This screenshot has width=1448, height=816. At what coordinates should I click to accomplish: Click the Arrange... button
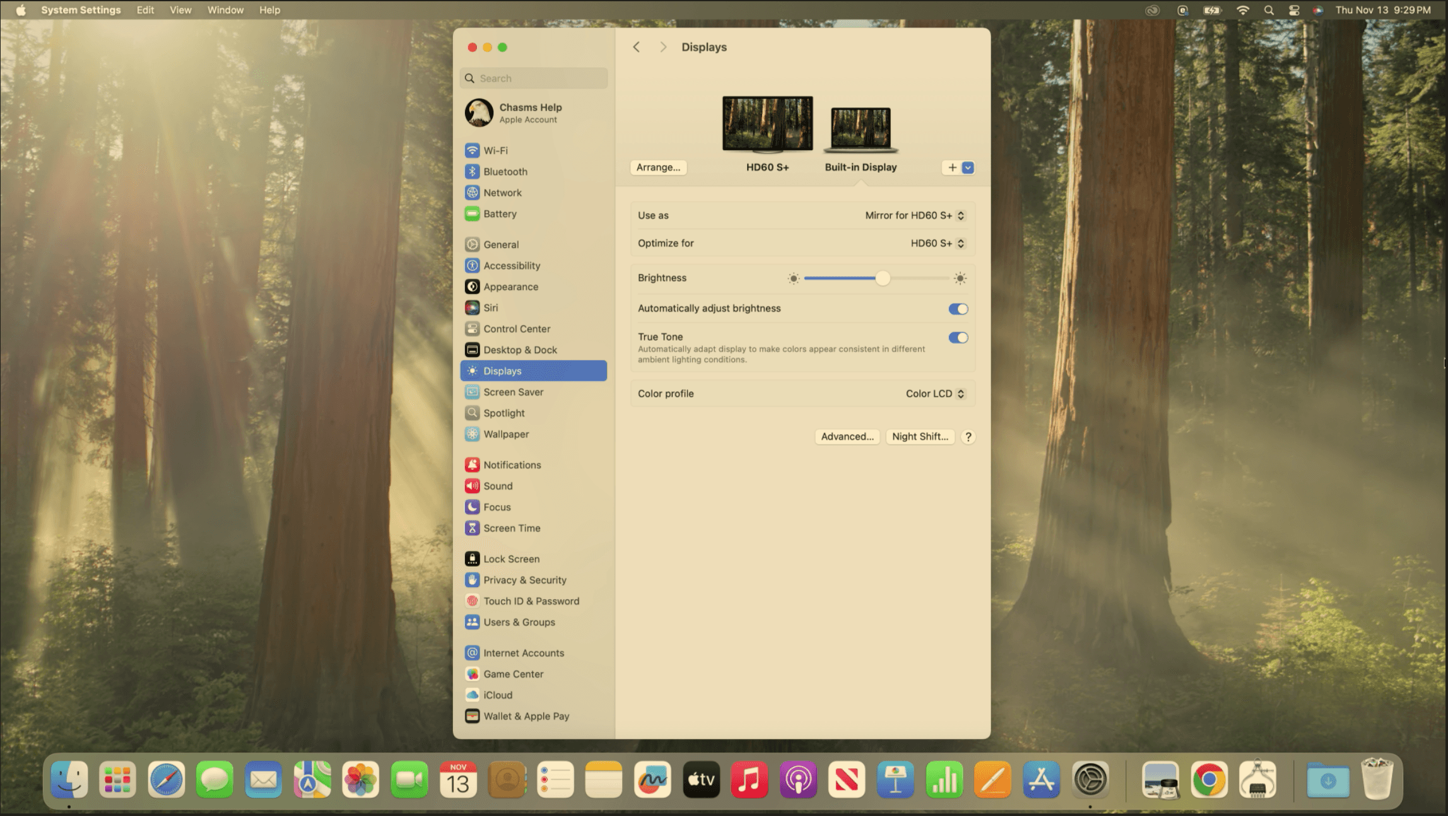coord(658,168)
